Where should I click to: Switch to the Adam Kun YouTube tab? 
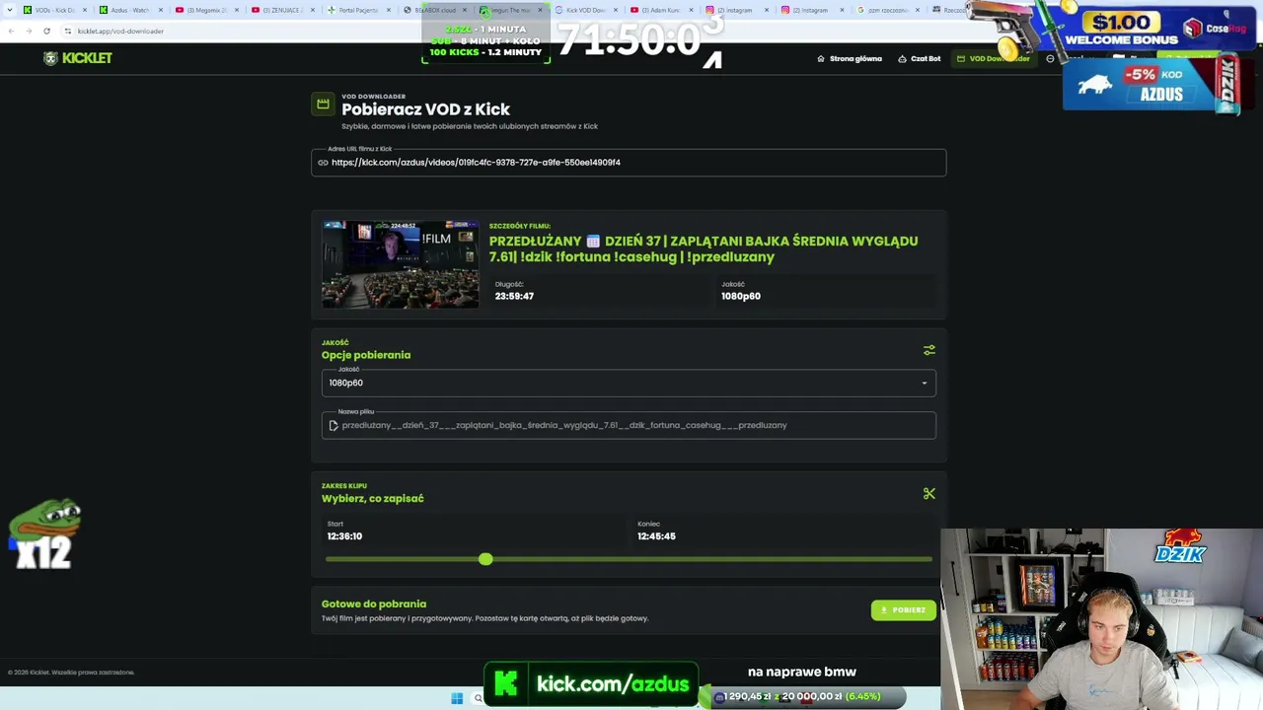click(x=661, y=10)
